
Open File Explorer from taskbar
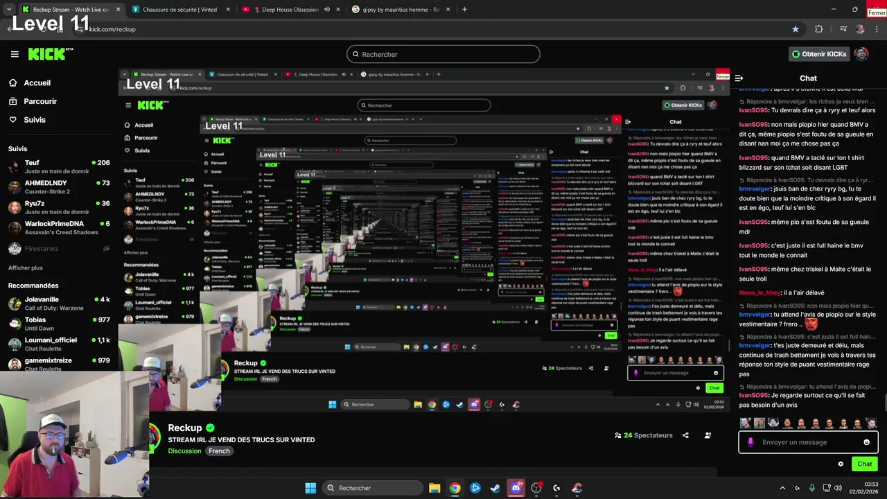[434, 488]
